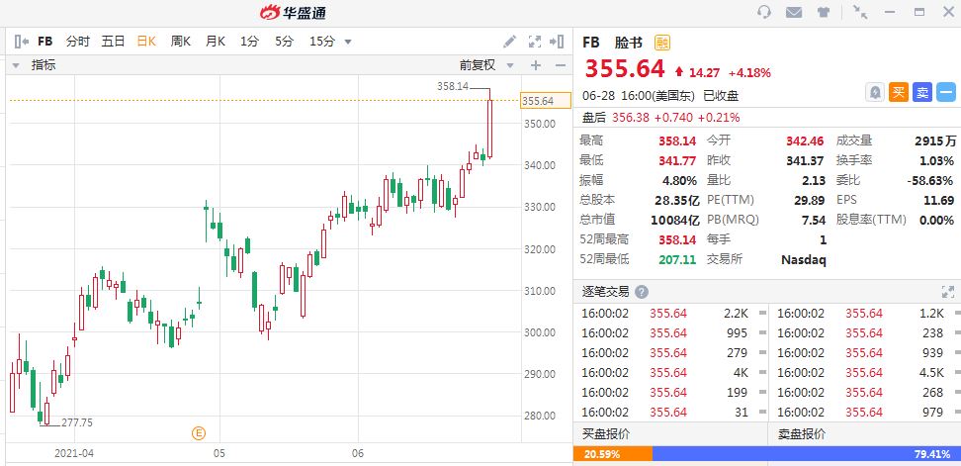This screenshot has height=466, width=961.
Task: Click the 277.75 low label on chart
Action: 77,422
